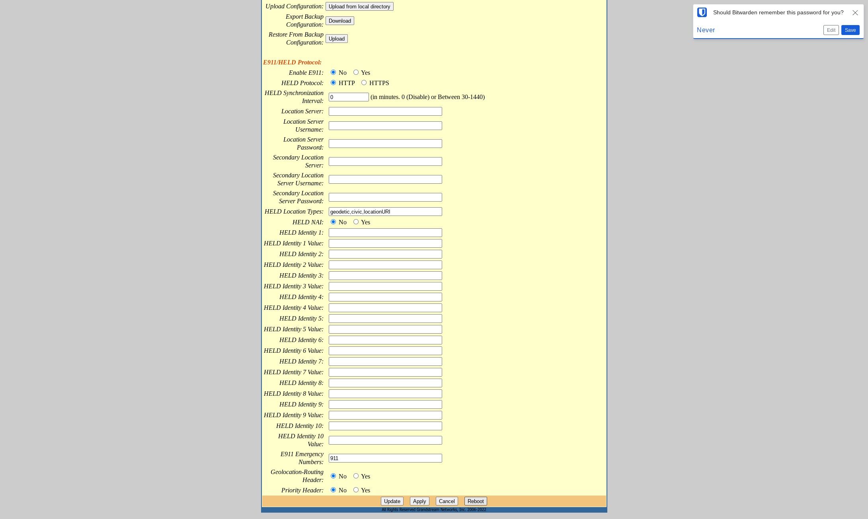Set Enable E911 to Yes

(356, 72)
